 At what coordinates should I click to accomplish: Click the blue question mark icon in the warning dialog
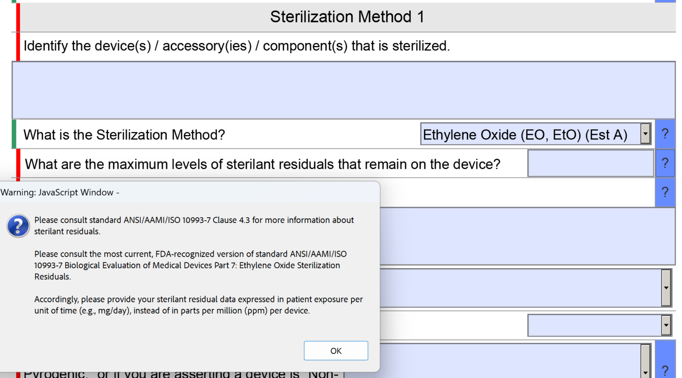point(18,226)
